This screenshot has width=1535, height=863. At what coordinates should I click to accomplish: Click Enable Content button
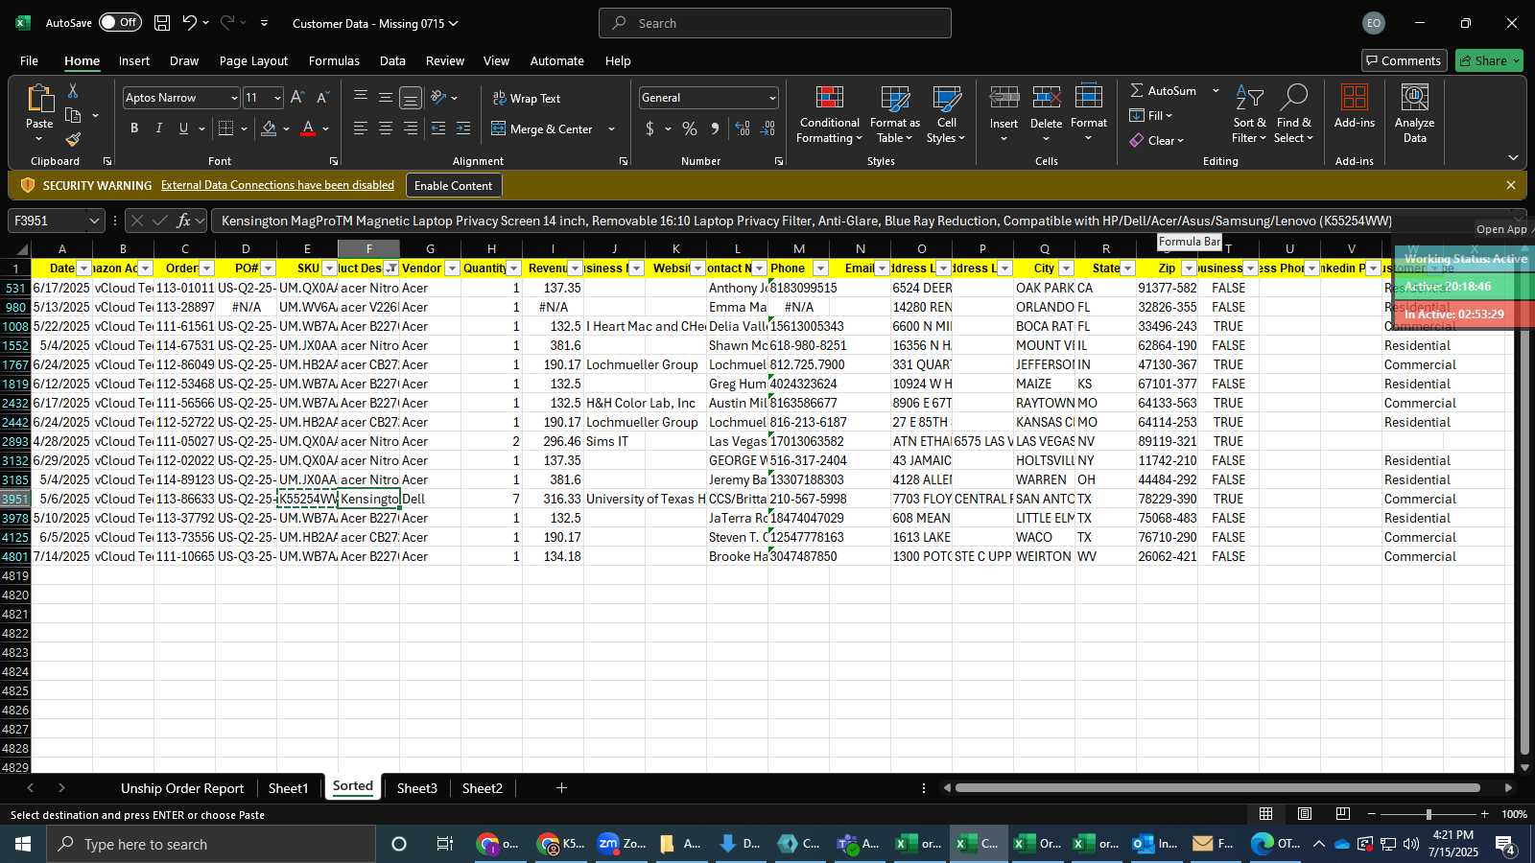(453, 185)
